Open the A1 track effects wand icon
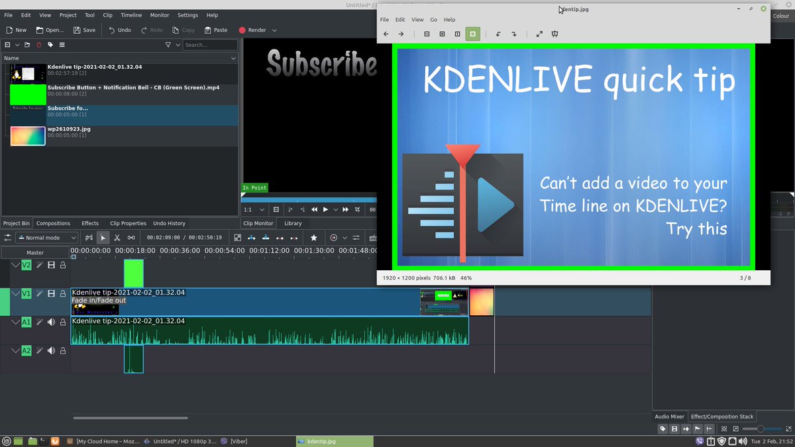The width and height of the screenshot is (795, 447). click(40, 322)
